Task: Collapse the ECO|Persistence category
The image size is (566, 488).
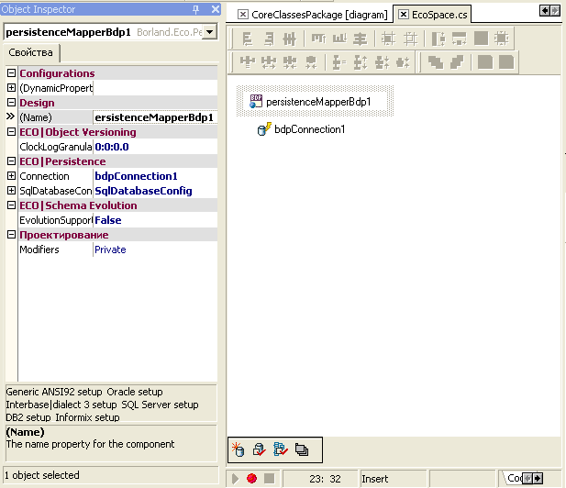Action: tap(12, 161)
